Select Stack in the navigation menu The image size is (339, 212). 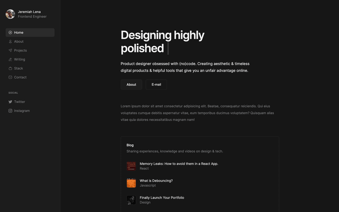(19, 68)
